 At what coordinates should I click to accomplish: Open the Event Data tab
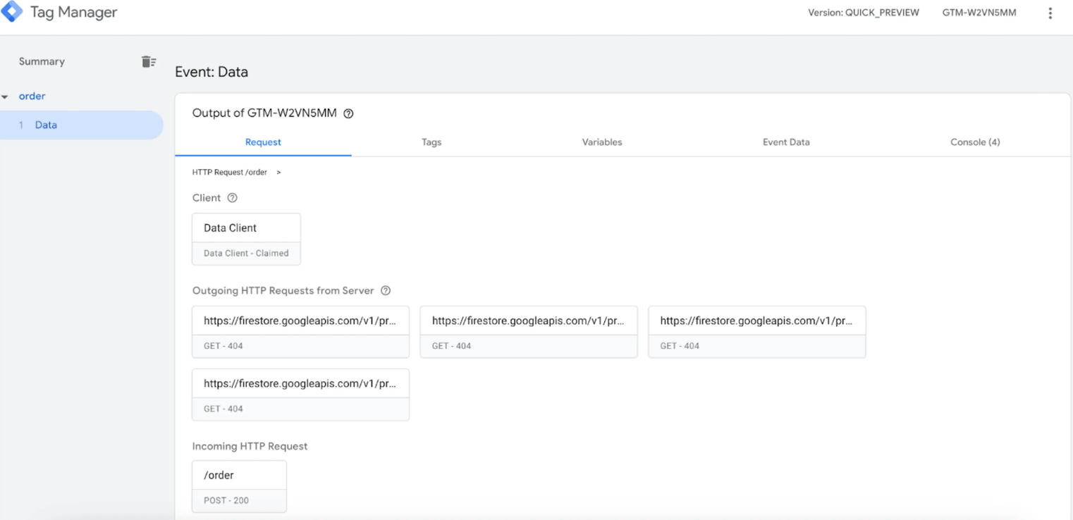786,142
